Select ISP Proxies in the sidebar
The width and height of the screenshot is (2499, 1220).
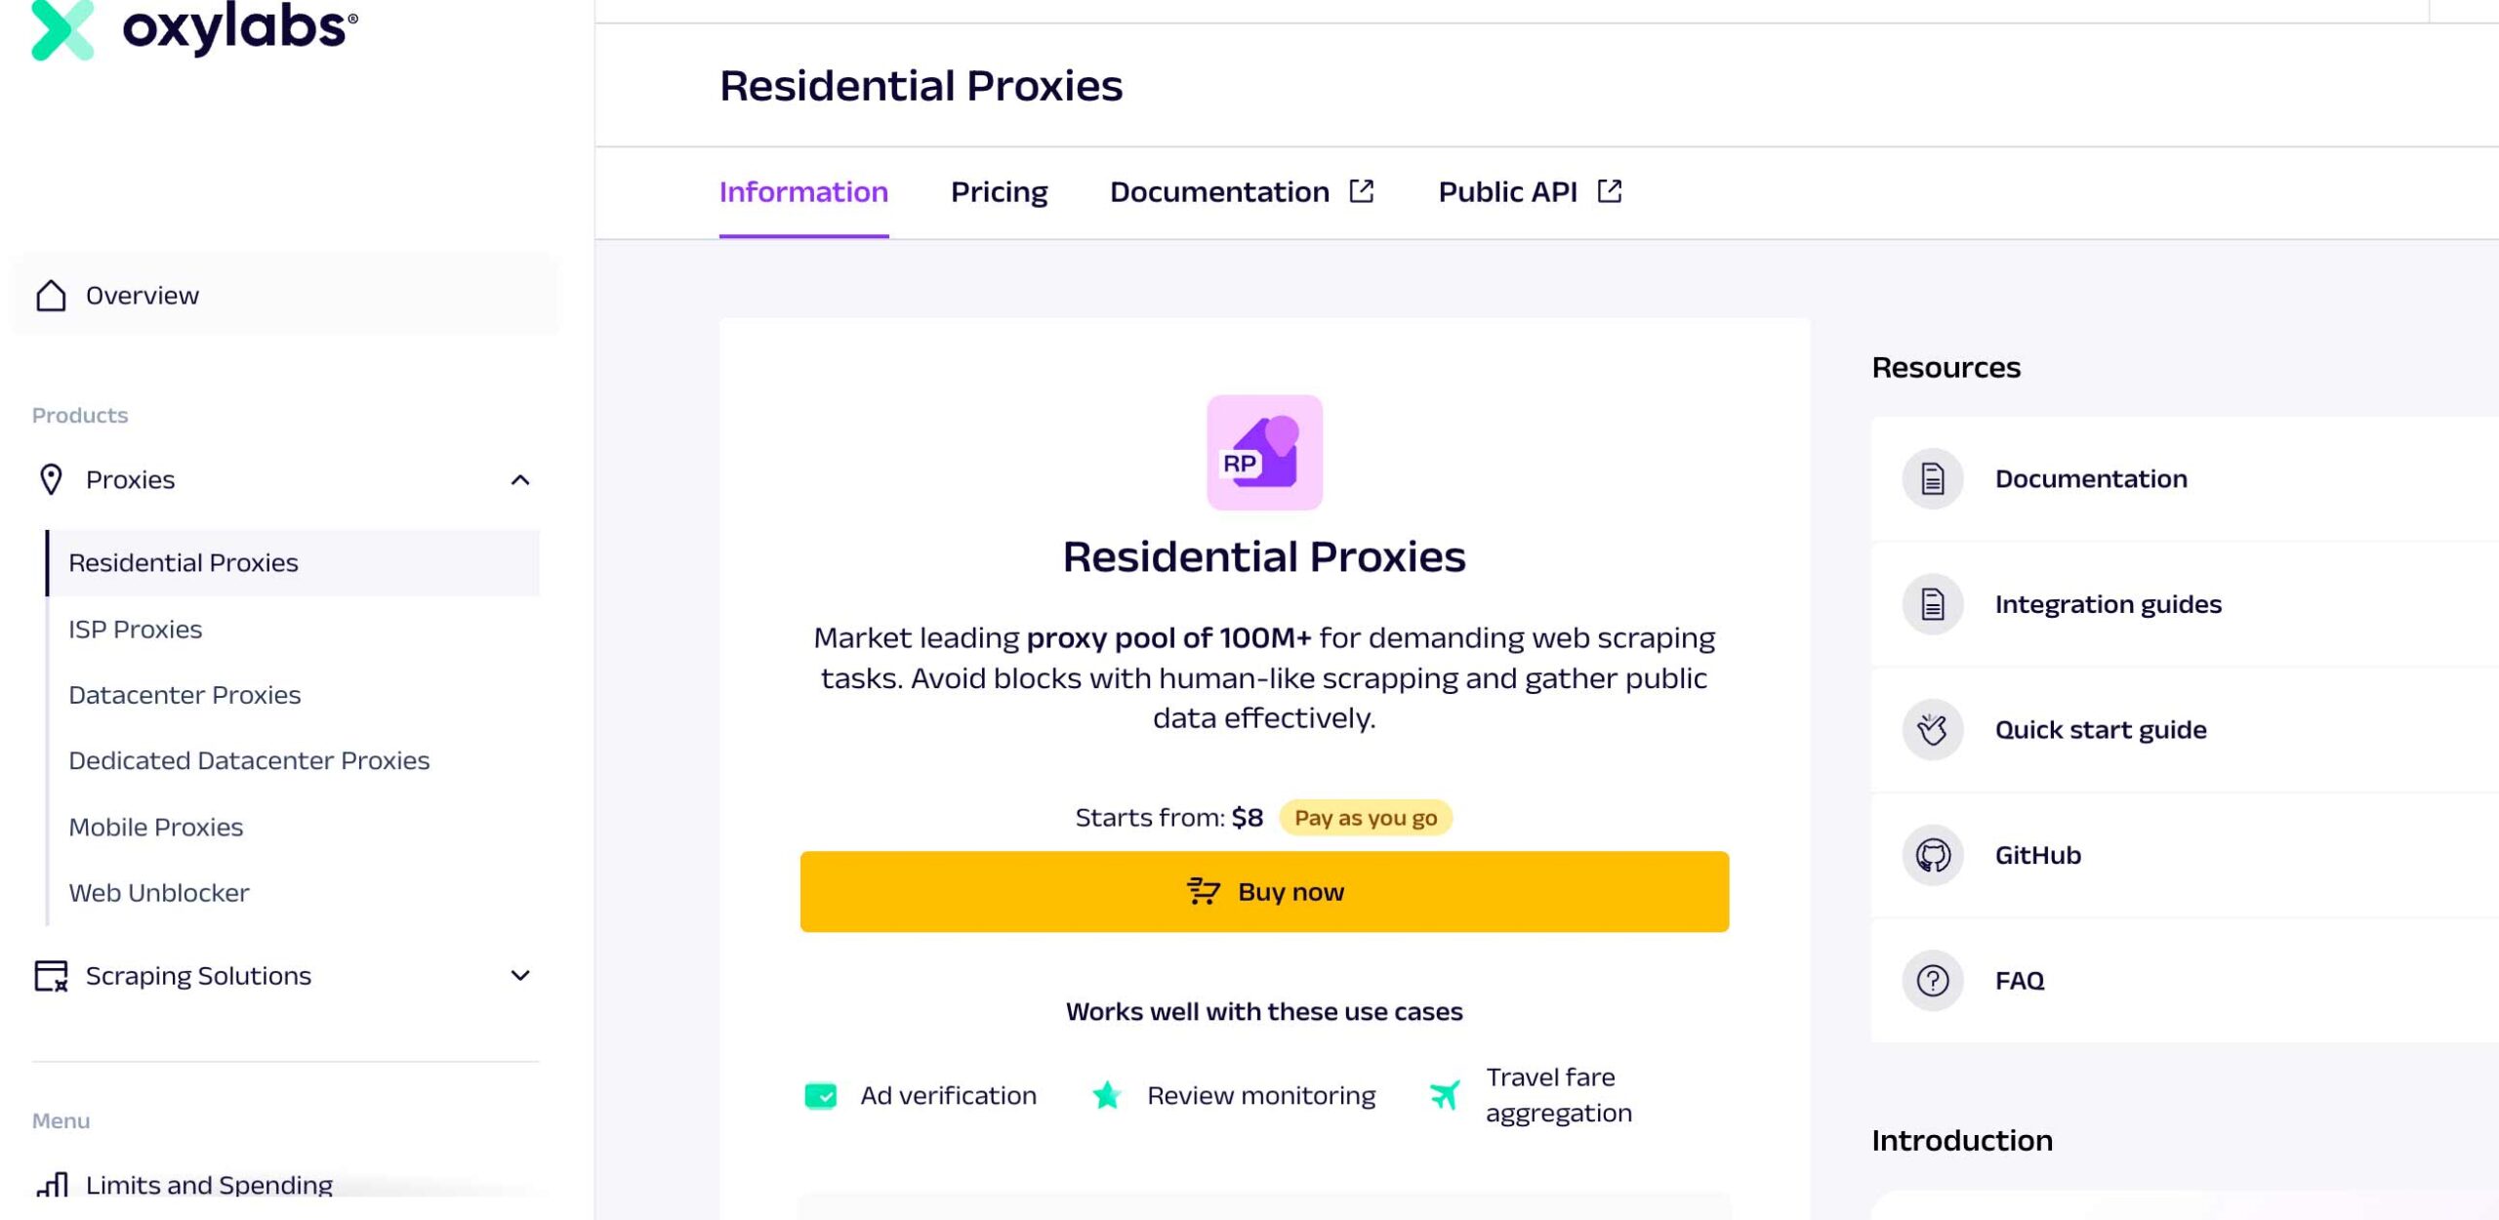tap(136, 630)
